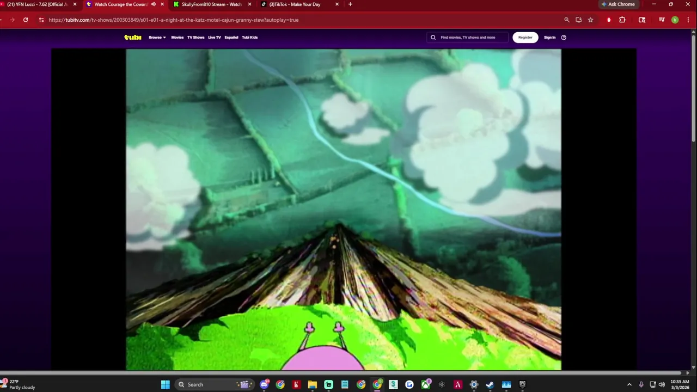Screen dimensions: 697x392
Task: Click the Ask Chrome button
Action: (x=618, y=4)
